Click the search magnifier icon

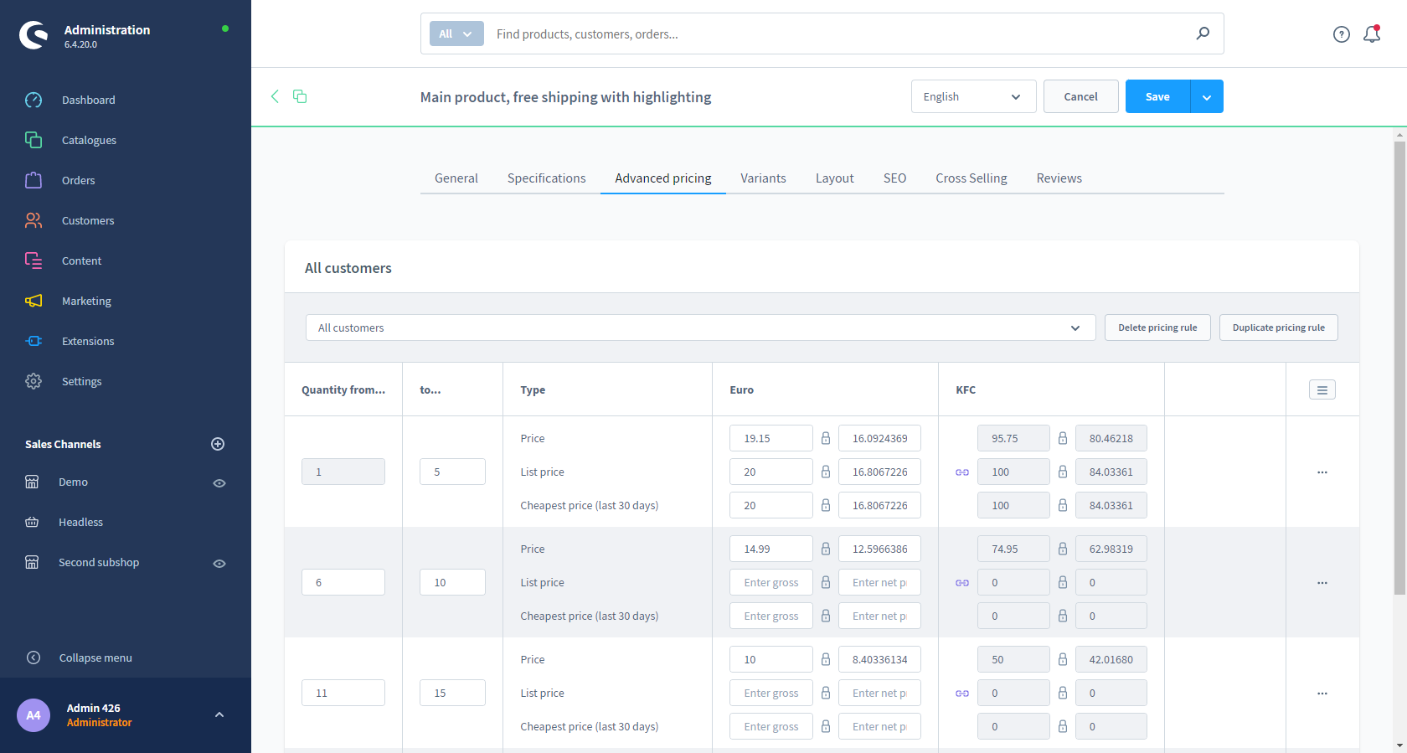(1203, 34)
